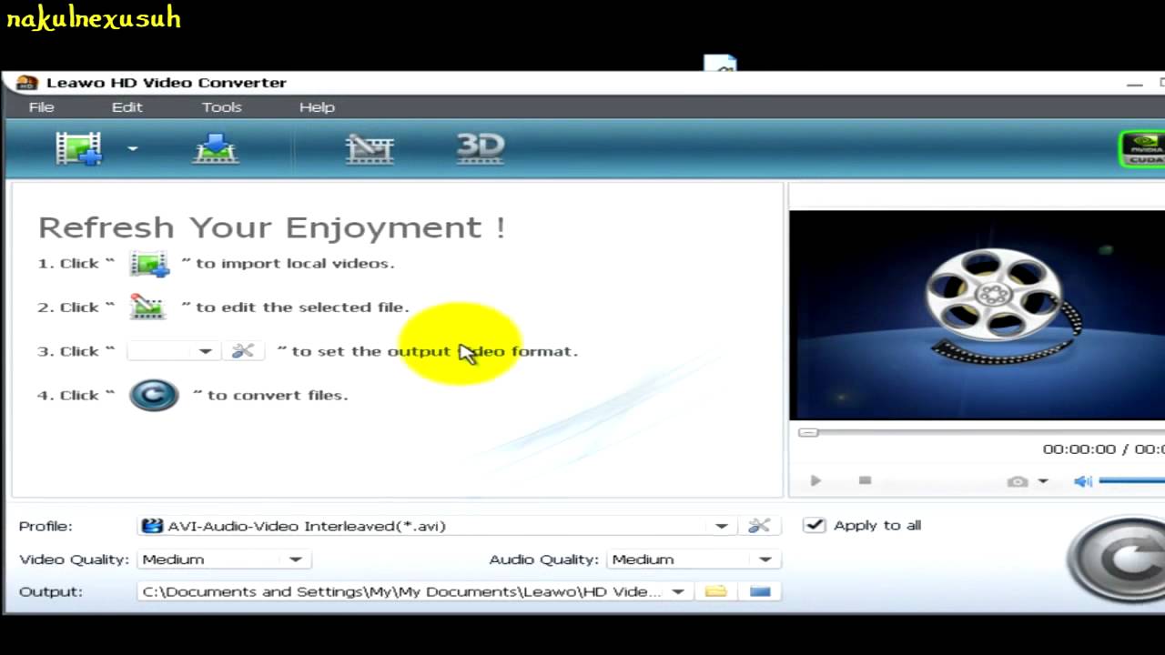The width and height of the screenshot is (1165, 655).
Task: Adjust the blue volume slider
Action: 1131,480
